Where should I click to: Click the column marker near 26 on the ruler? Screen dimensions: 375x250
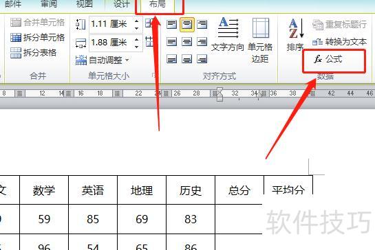click(166, 93)
